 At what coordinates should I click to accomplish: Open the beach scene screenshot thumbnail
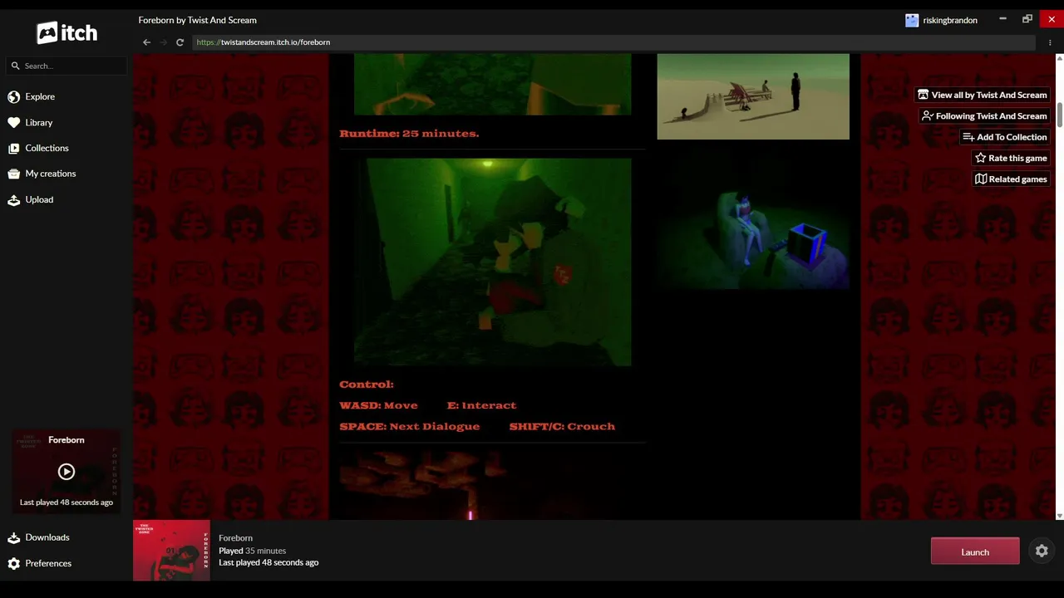753,96
